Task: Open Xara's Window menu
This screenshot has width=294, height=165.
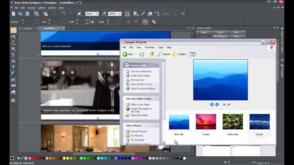Action: pos(52,8)
